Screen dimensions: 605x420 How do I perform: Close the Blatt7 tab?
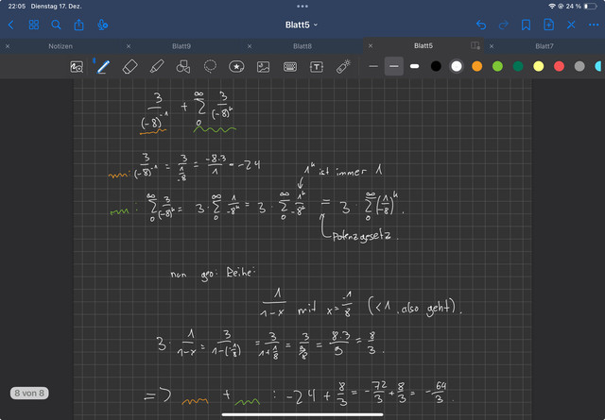coord(492,46)
